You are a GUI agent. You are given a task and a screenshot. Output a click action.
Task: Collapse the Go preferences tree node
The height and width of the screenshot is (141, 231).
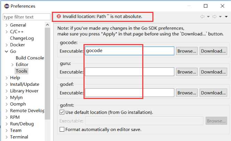click(6, 51)
